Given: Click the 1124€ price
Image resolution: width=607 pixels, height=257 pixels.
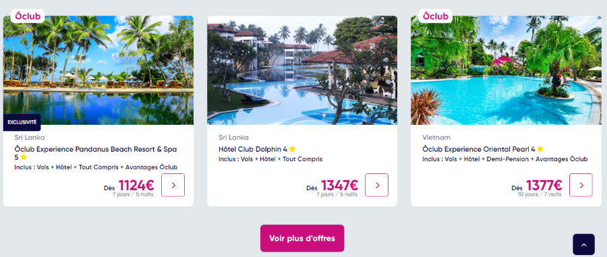Looking at the screenshot, I should [136, 185].
